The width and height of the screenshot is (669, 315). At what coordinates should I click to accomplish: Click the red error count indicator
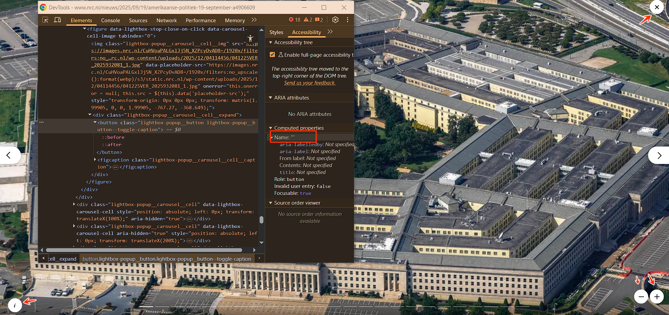click(x=294, y=20)
